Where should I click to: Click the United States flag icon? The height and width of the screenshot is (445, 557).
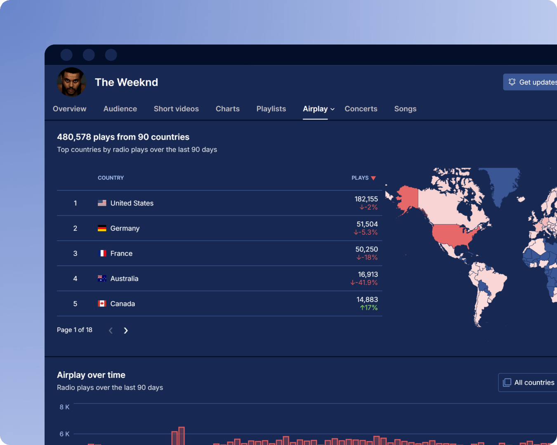[102, 203]
